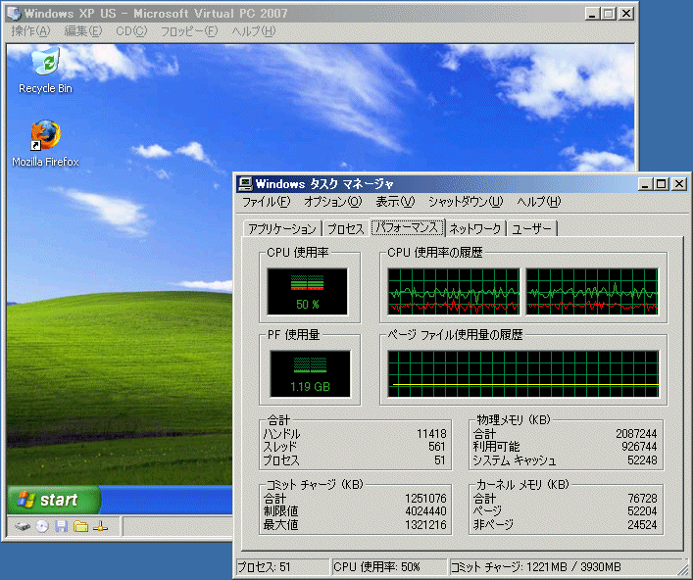Click the PF usage 1.19 GB gauge
Screen dimensions: 693x580
tap(310, 373)
